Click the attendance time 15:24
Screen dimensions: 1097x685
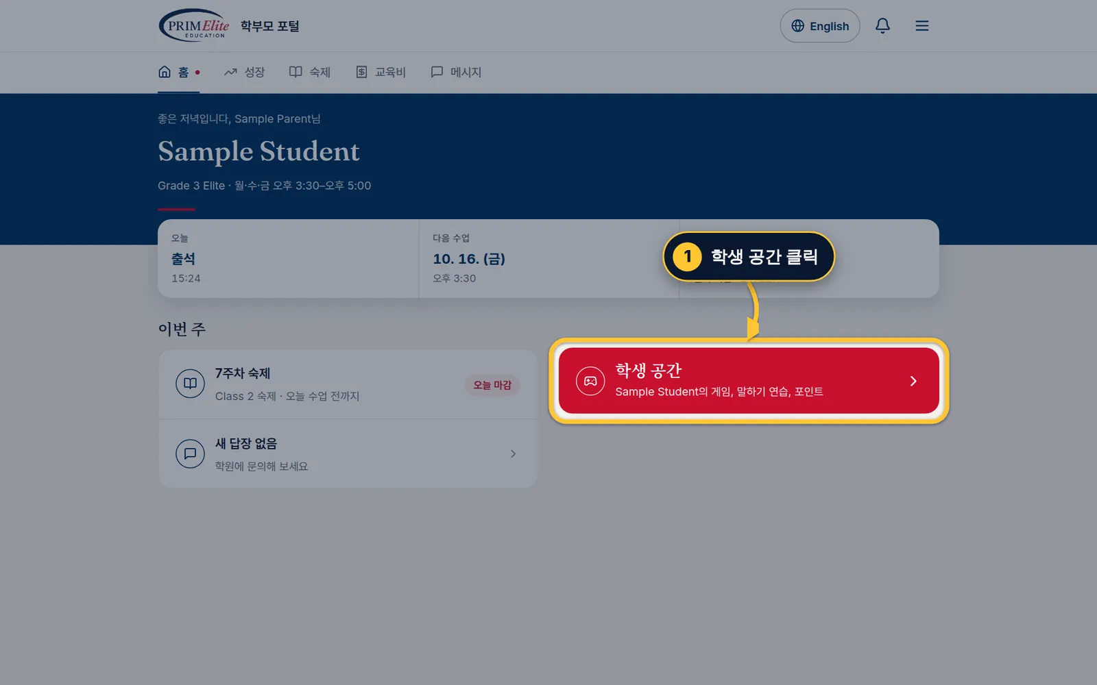[186, 278]
